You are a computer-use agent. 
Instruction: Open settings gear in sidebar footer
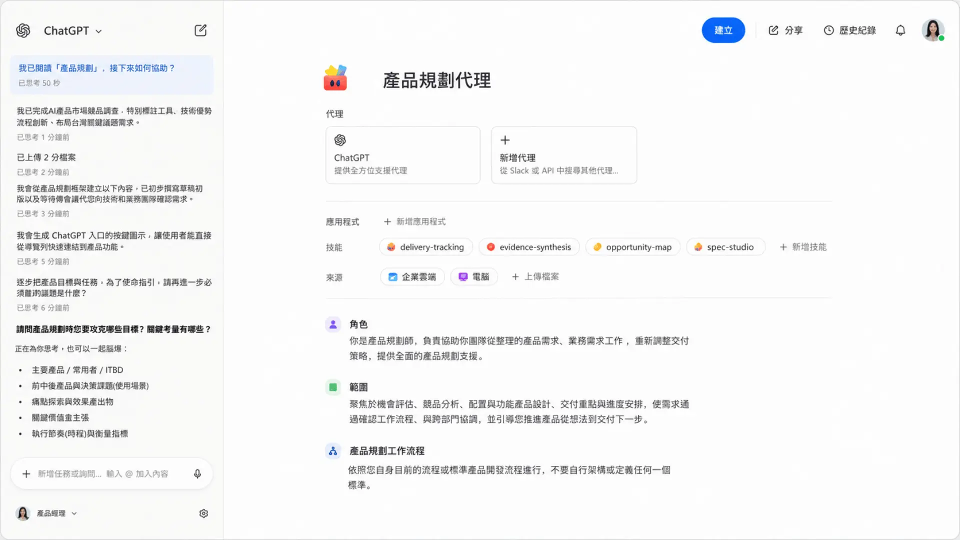click(203, 513)
